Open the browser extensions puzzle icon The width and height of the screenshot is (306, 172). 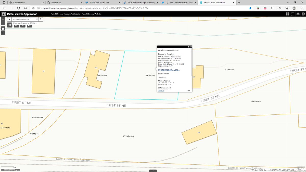[272, 8]
